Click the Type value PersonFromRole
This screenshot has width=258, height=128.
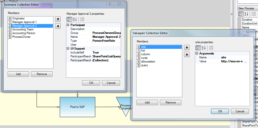[x=106, y=41]
